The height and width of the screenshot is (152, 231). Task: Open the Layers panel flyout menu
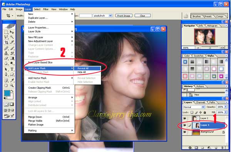tap(226, 102)
